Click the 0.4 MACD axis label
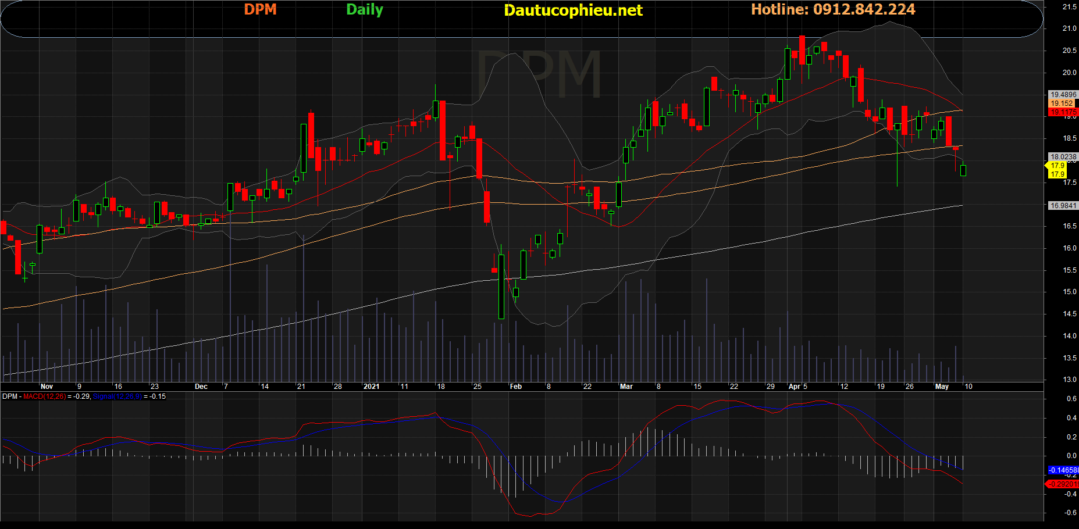Screen dimensions: 1079x529 [1071, 418]
